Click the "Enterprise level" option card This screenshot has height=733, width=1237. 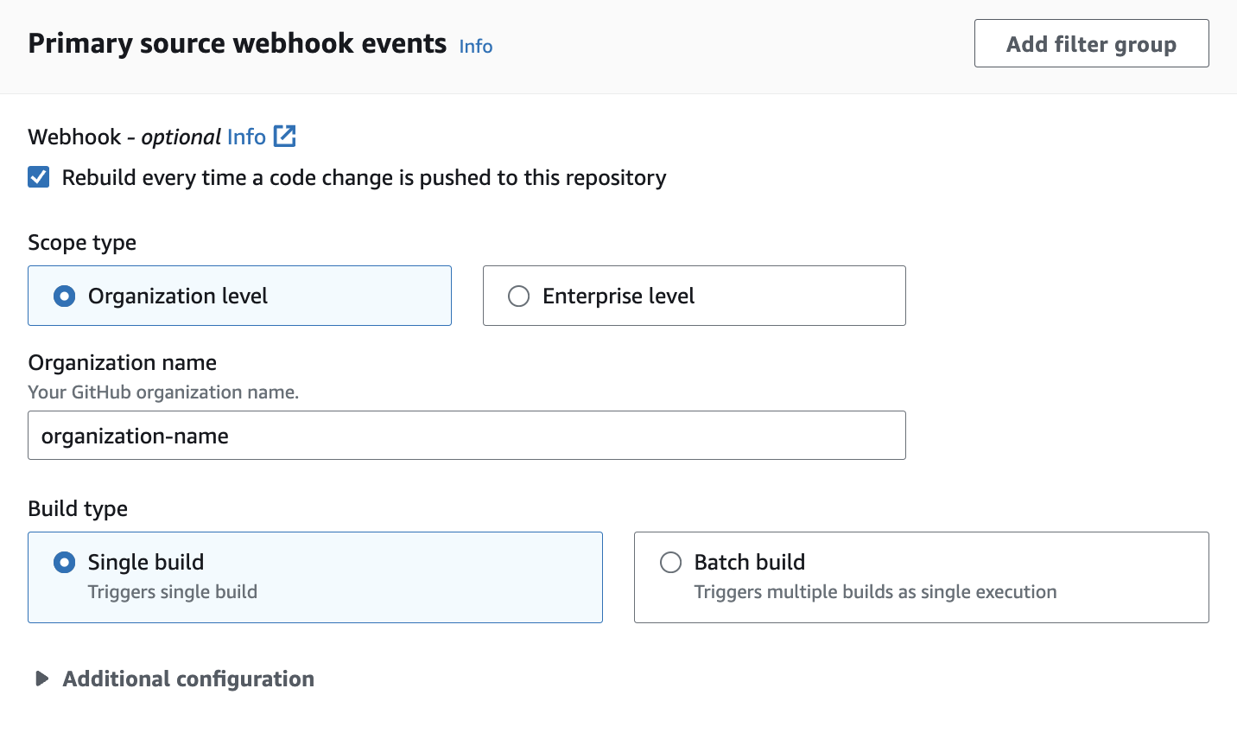[x=693, y=296]
